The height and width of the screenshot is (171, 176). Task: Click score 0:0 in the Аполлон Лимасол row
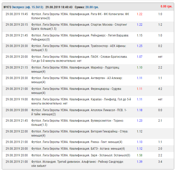[x=160, y=110]
